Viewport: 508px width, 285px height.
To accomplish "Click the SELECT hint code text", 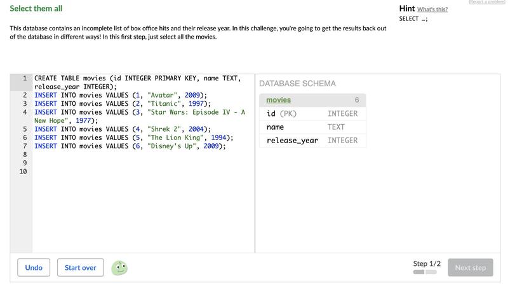I will point(413,19).
